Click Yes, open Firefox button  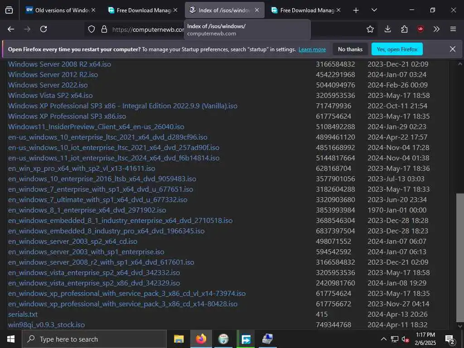pyautogui.click(x=397, y=49)
